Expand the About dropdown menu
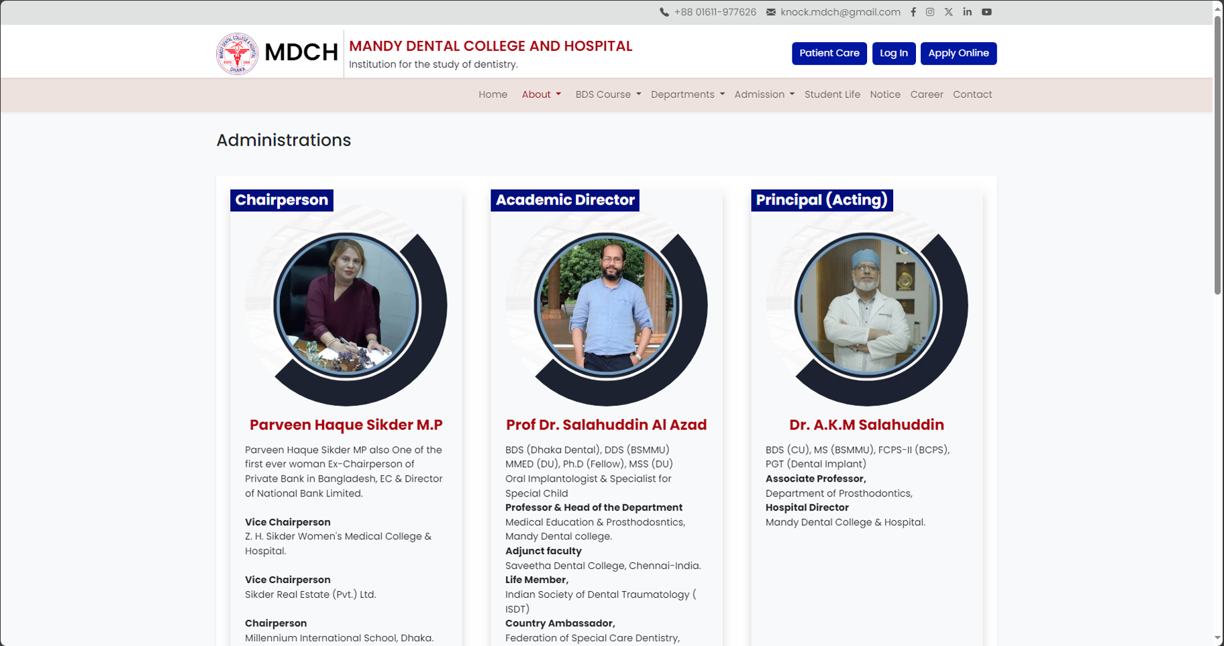The width and height of the screenshot is (1224, 646). click(541, 95)
